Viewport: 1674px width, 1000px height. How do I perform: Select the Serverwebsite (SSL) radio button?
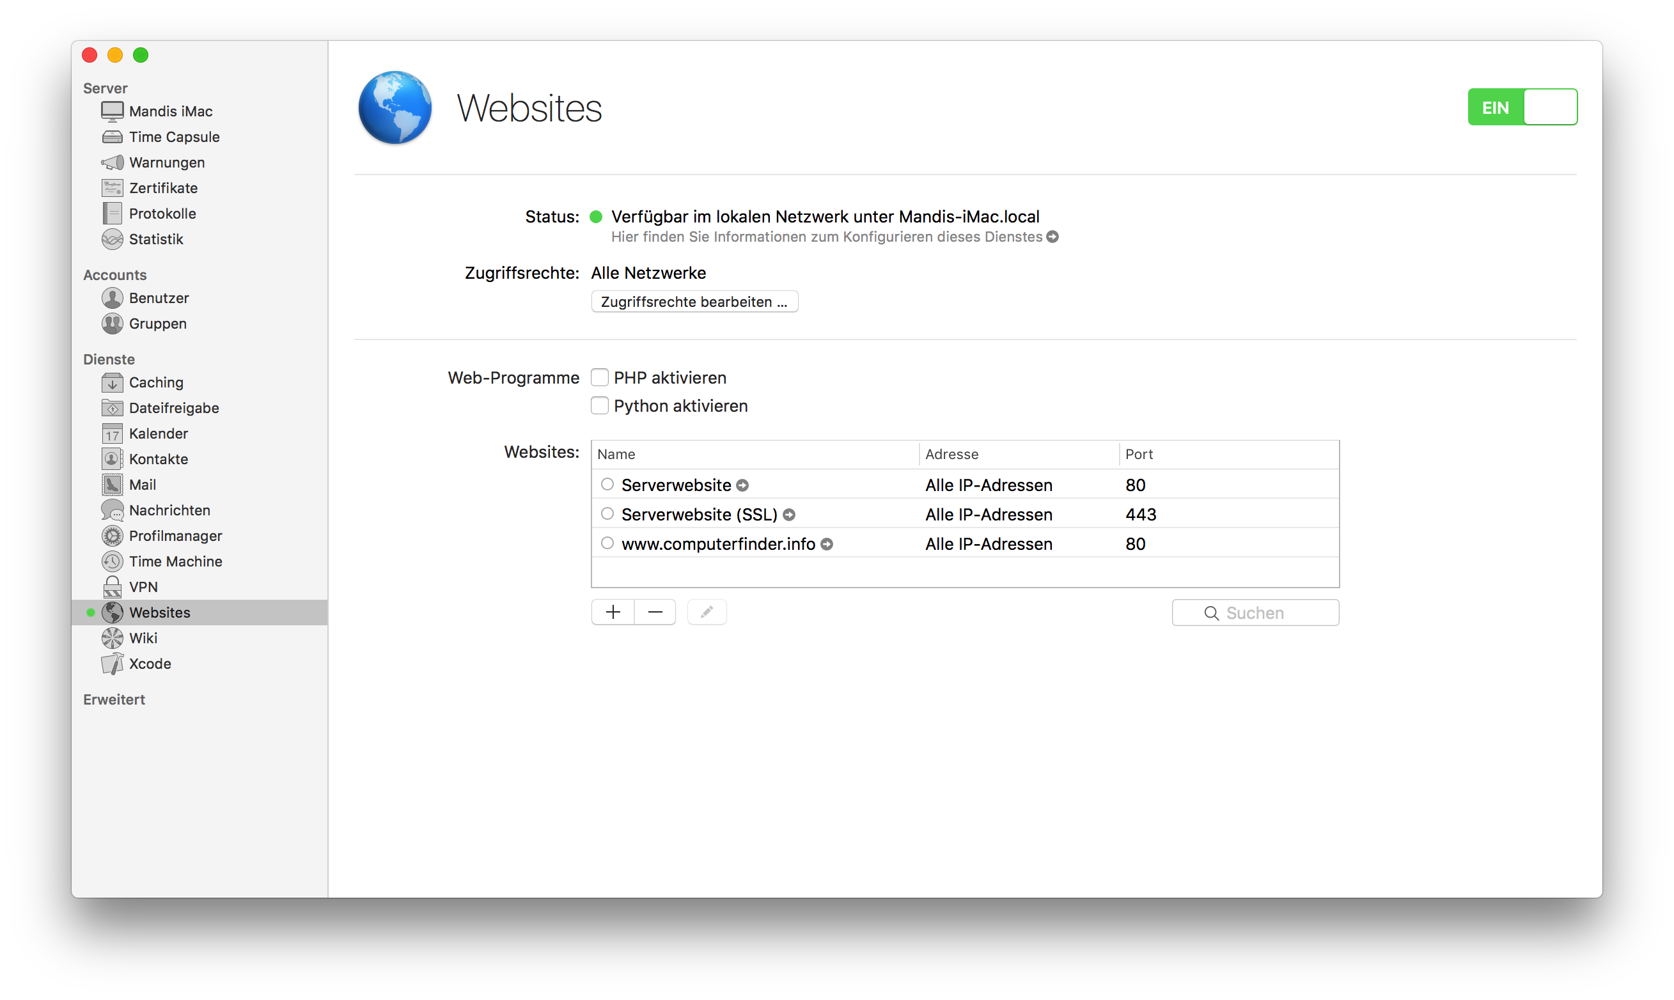click(607, 514)
